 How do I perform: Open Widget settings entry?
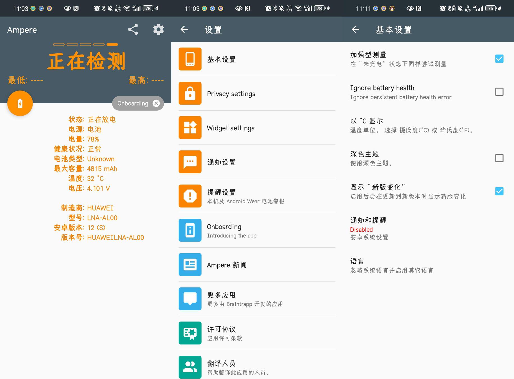click(257, 127)
